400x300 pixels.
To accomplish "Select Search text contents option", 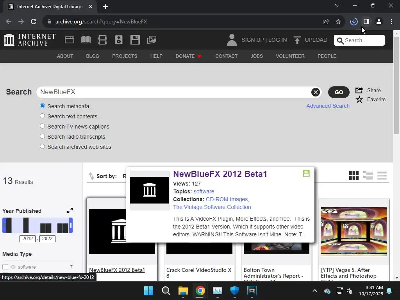I will (42, 116).
